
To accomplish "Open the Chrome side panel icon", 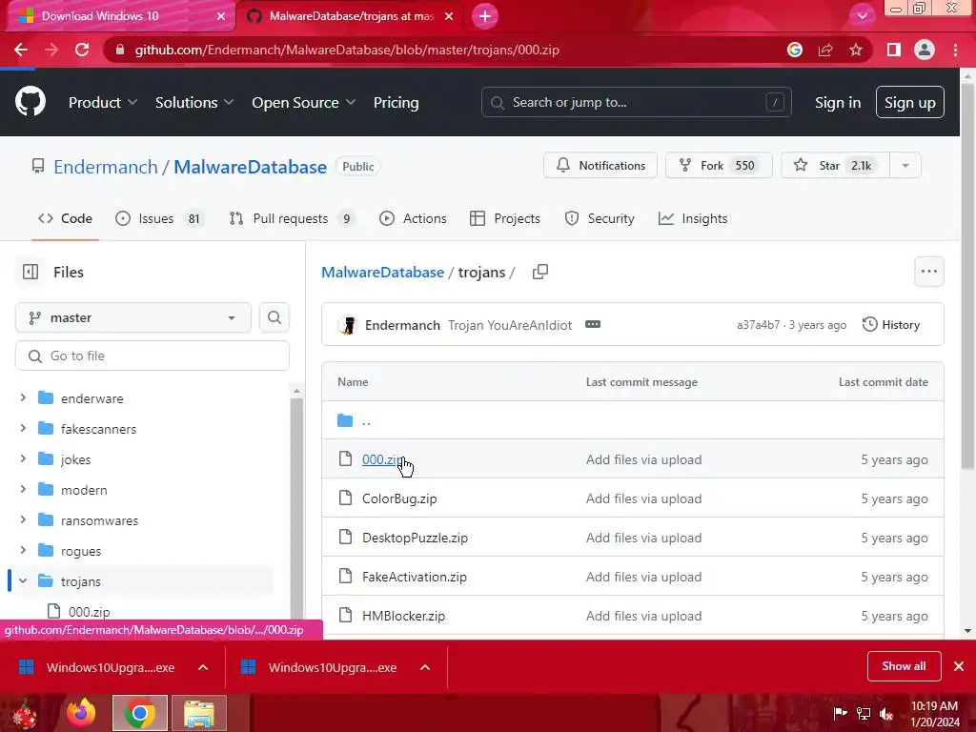I will click(894, 50).
